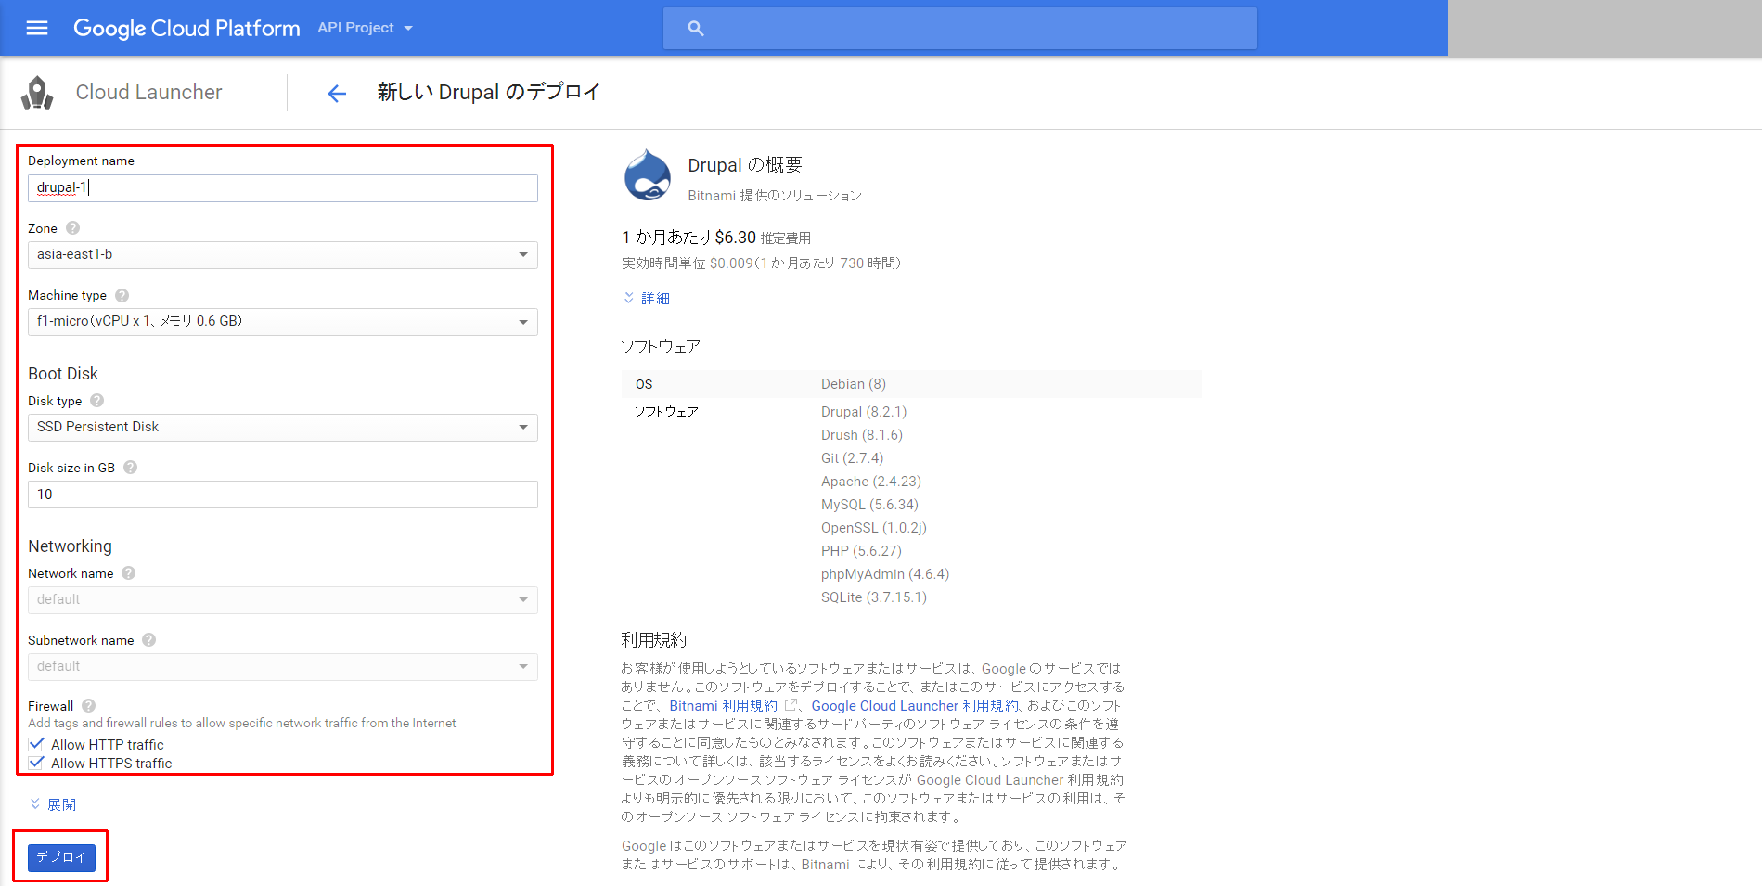The width and height of the screenshot is (1762, 886).
Task: Open the navigation hamburger menu
Action: [x=36, y=27]
